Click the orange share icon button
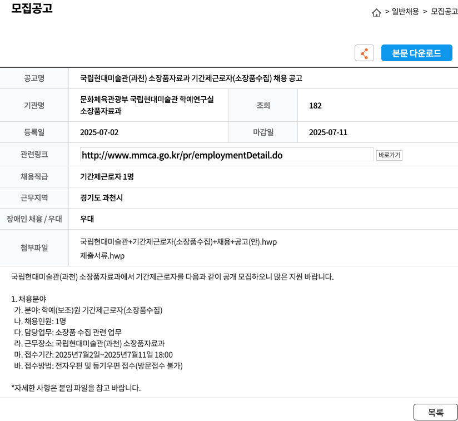 [x=364, y=53]
